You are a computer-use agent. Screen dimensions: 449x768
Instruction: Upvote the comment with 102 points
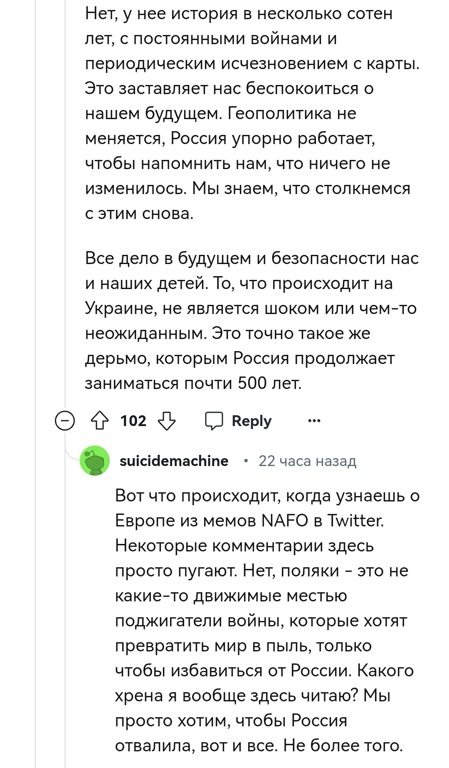click(x=99, y=421)
